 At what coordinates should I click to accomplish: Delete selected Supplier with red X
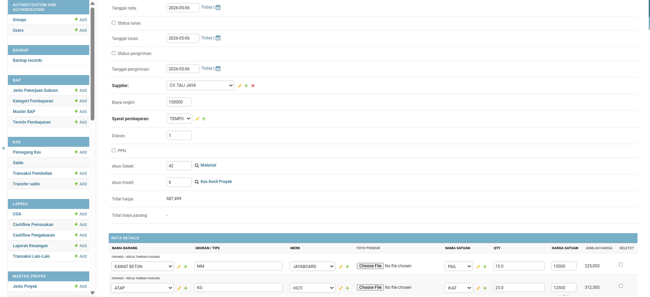(x=253, y=86)
